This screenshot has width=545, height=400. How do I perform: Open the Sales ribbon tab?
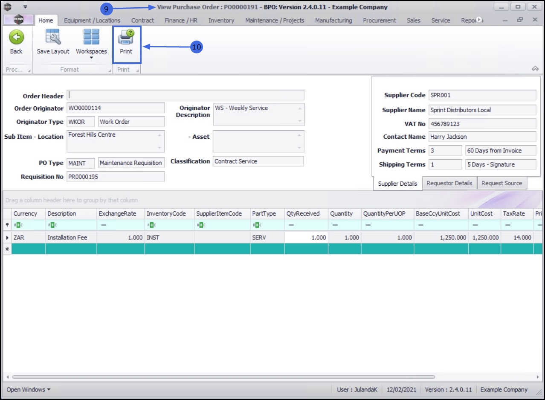coord(414,20)
